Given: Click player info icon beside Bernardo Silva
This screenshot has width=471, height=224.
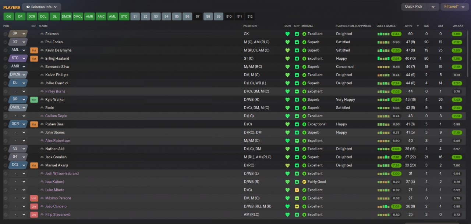Looking at the screenshot, I should pyautogui.click(x=42, y=67).
